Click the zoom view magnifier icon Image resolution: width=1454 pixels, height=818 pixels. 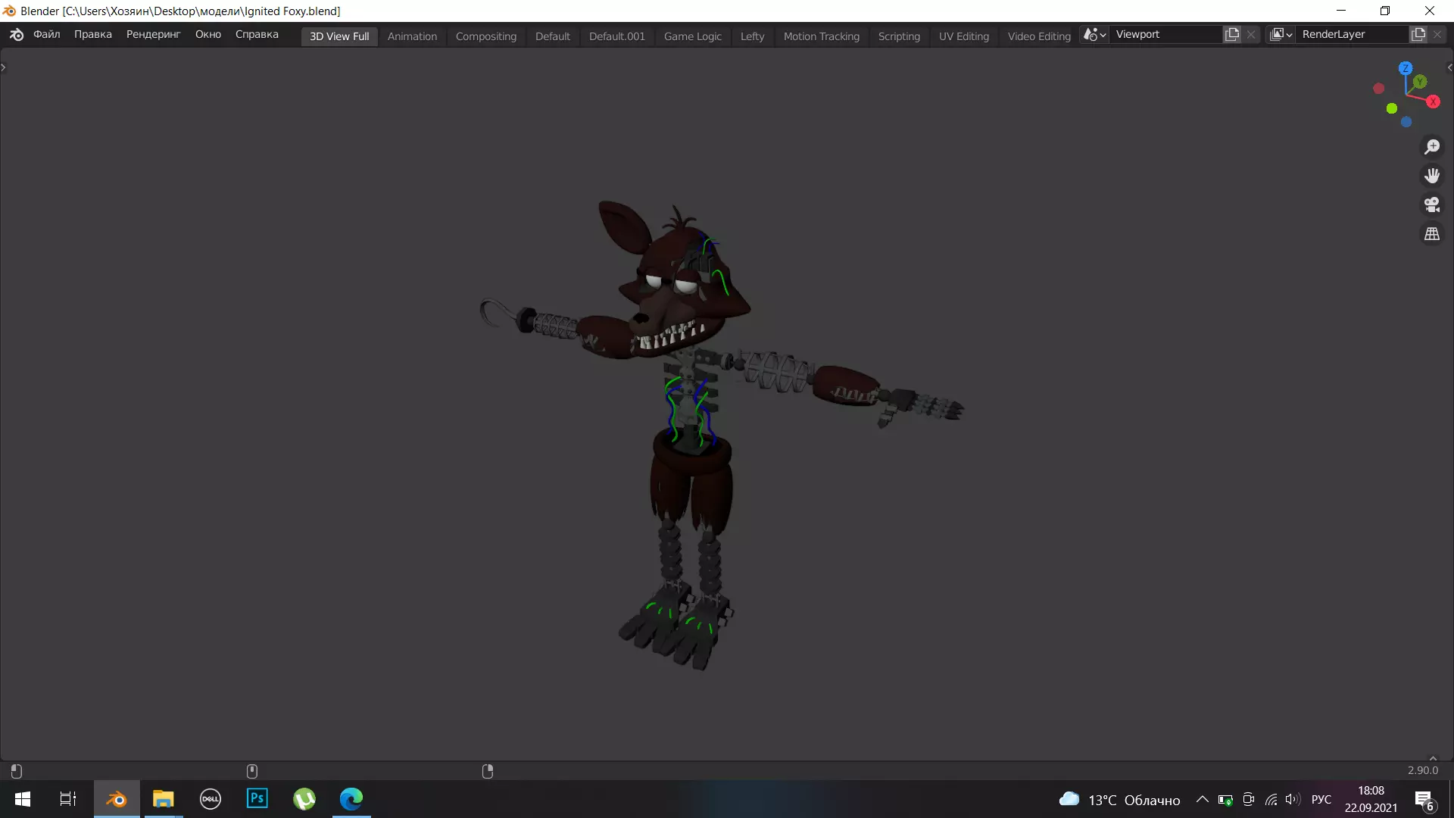[1431, 147]
